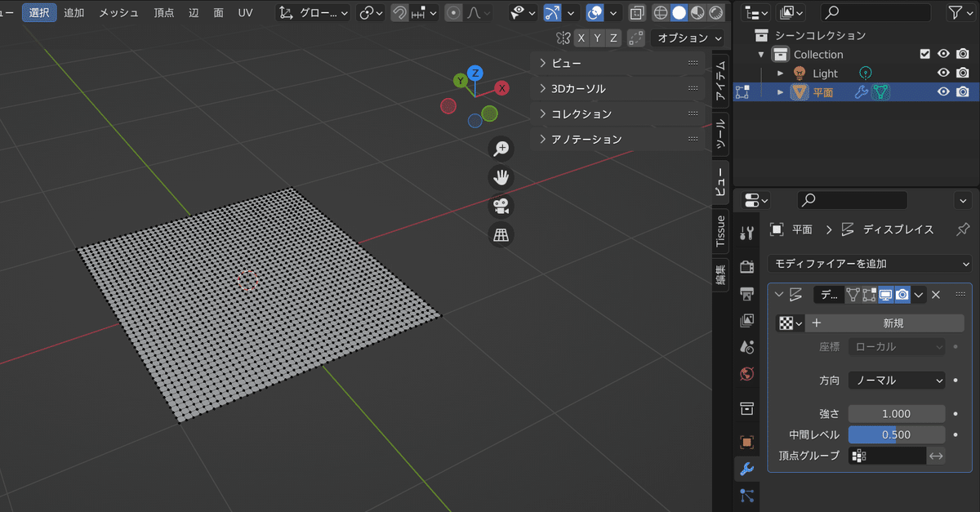Screen dimensions: 980x512
Task: Disable rendering of the 平面 object
Action: pyautogui.click(x=963, y=92)
